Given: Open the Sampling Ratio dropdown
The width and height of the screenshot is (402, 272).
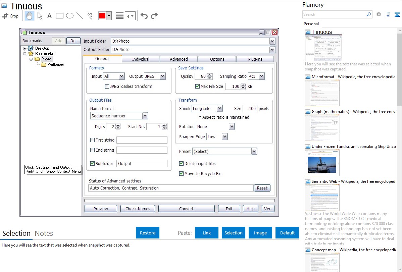Looking at the screenshot, I should point(261,76).
